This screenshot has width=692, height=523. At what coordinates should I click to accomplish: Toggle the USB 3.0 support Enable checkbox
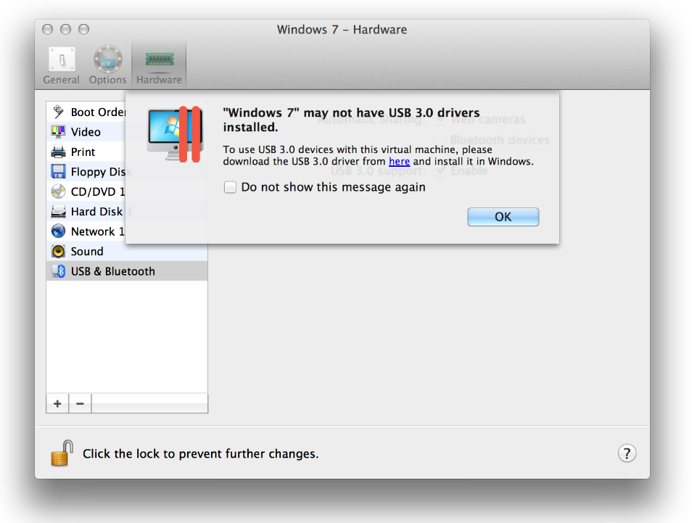click(440, 170)
